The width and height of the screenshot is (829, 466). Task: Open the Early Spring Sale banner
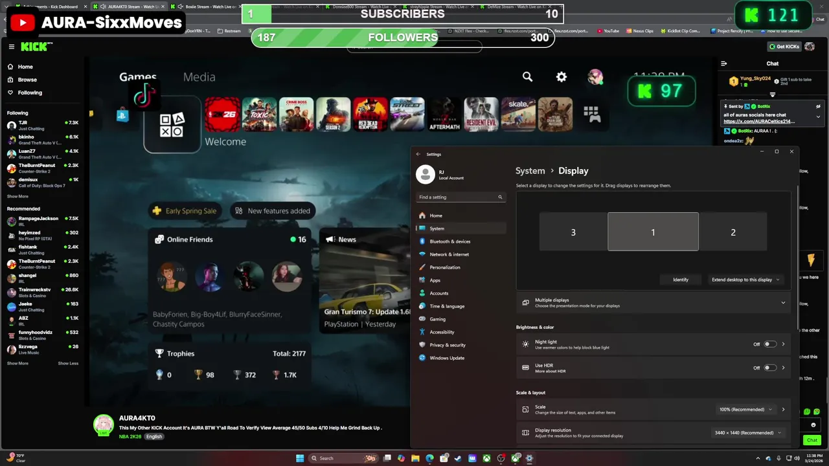point(185,210)
